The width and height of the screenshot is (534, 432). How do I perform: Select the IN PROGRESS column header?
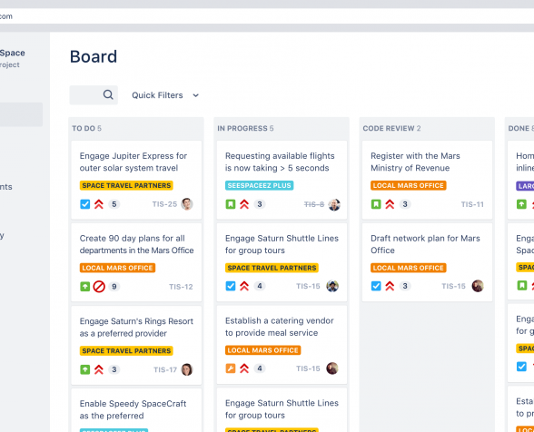click(245, 128)
